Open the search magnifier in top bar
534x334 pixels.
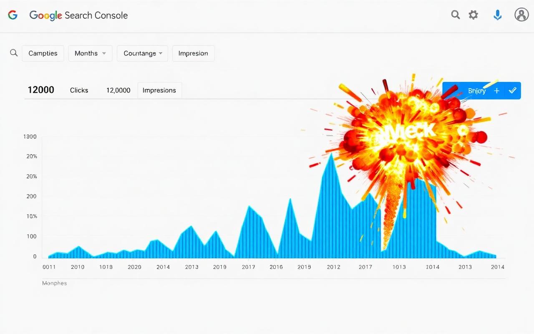[455, 15]
